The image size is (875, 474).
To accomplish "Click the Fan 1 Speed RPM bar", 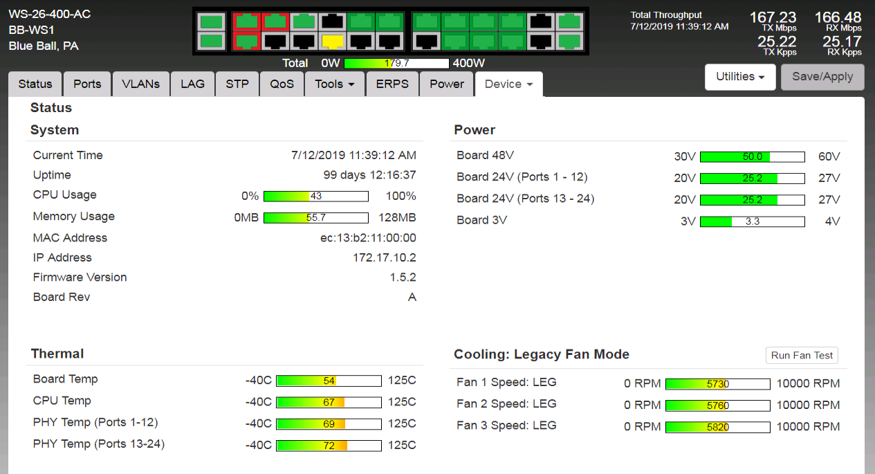I will 717,384.
